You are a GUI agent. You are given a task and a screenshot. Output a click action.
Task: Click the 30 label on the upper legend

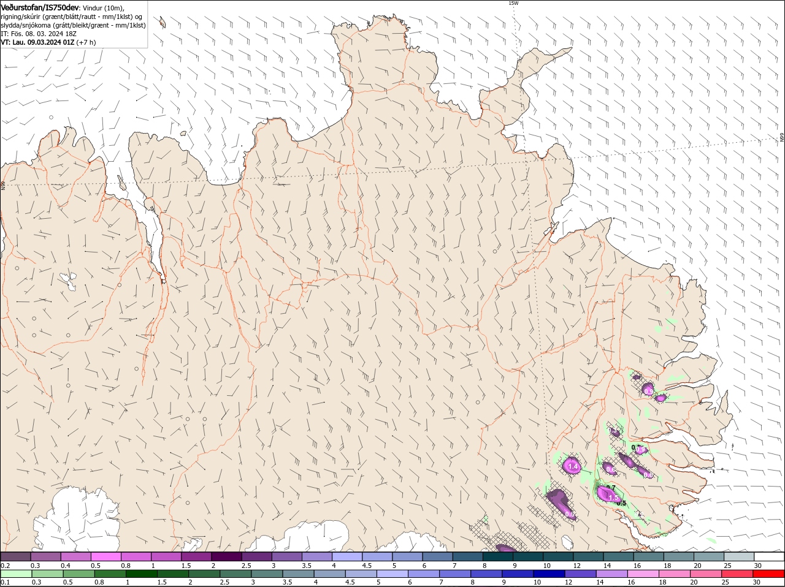pos(758,566)
